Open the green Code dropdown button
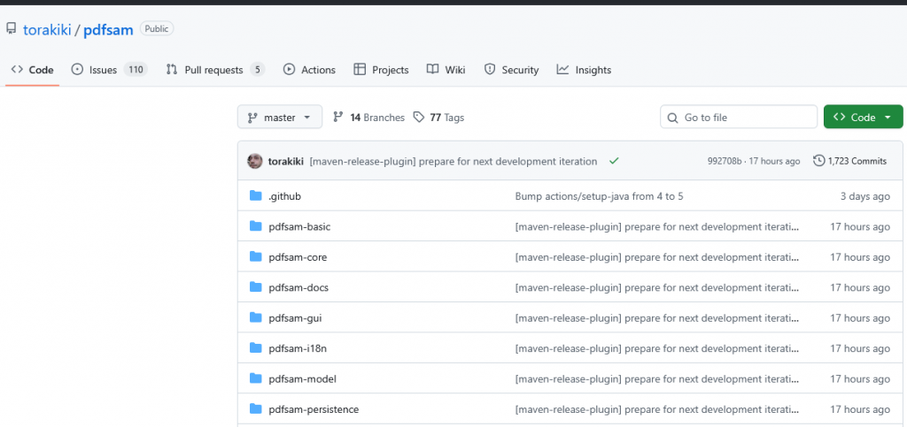 pos(862,118)
